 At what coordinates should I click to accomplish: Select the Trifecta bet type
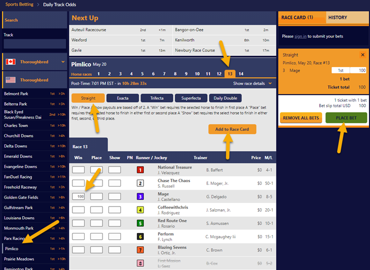point(157,98)
